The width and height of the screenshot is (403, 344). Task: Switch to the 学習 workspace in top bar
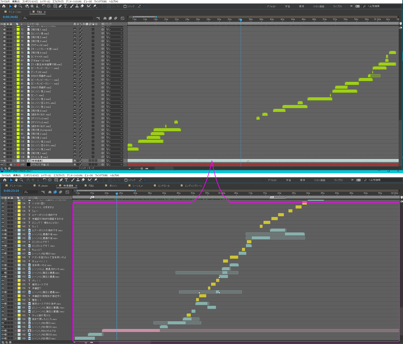point(287,7)
